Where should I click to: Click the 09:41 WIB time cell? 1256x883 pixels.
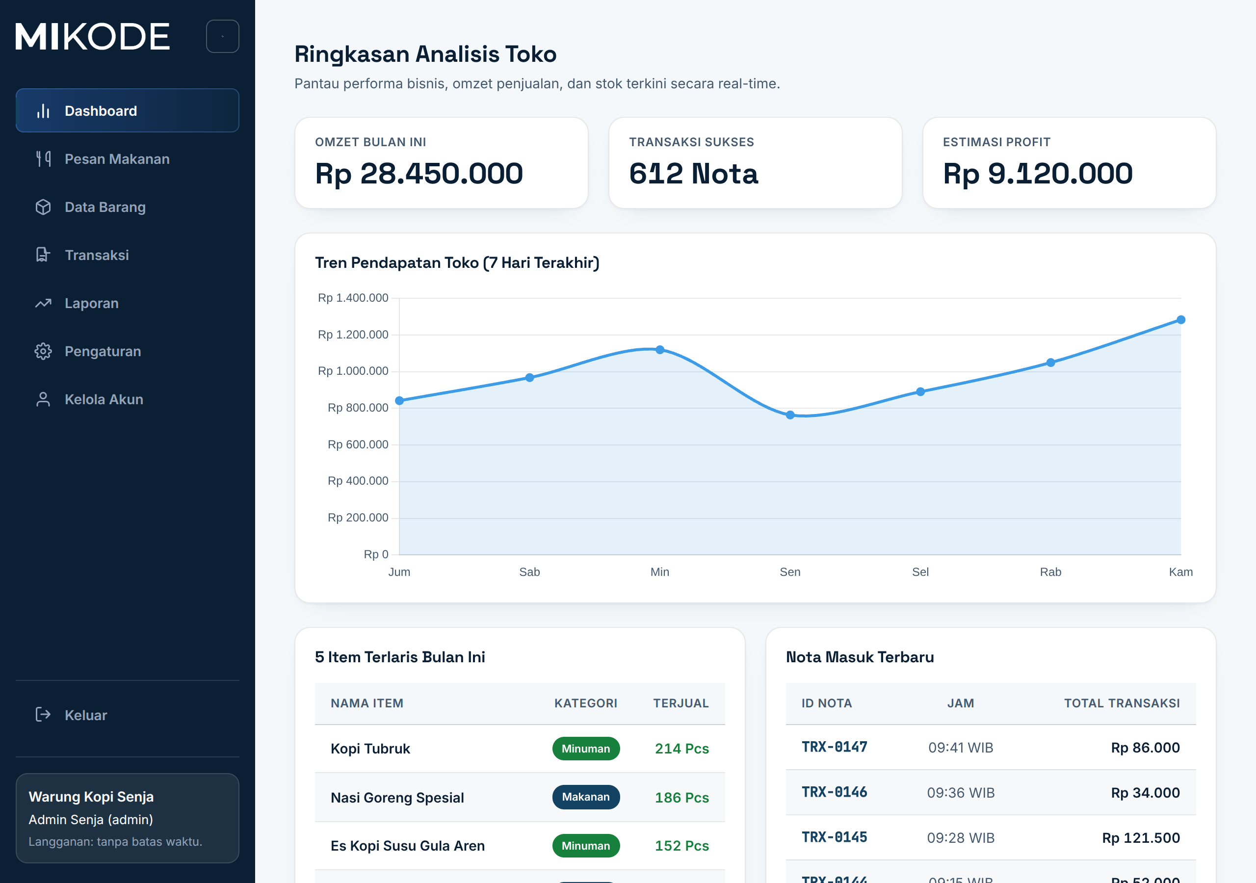pos(961,747)
